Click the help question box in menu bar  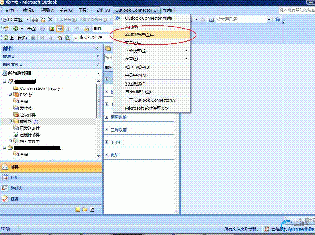click(297, 10)
